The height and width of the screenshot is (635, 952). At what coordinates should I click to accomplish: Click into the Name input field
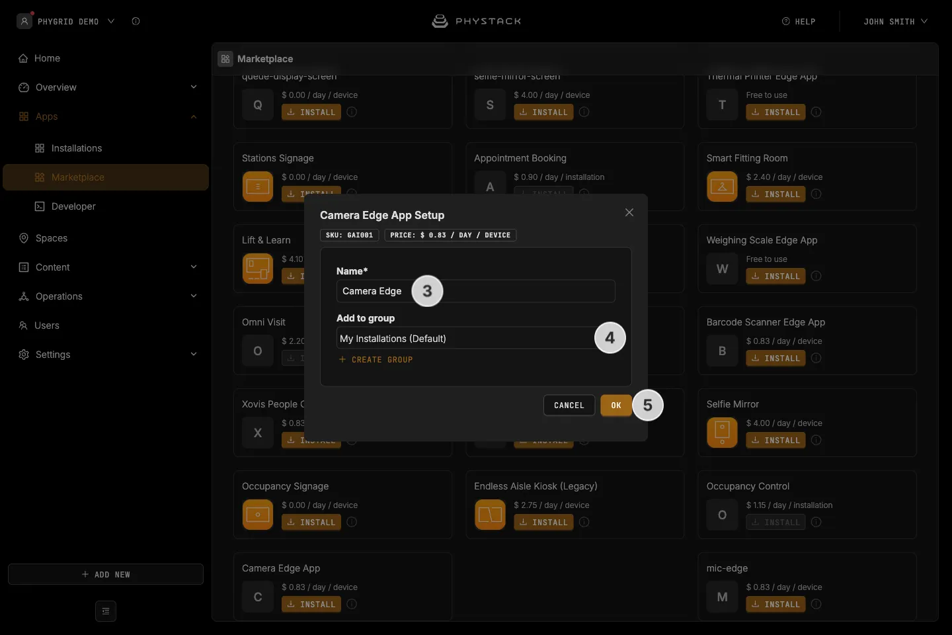click(475, 291)
